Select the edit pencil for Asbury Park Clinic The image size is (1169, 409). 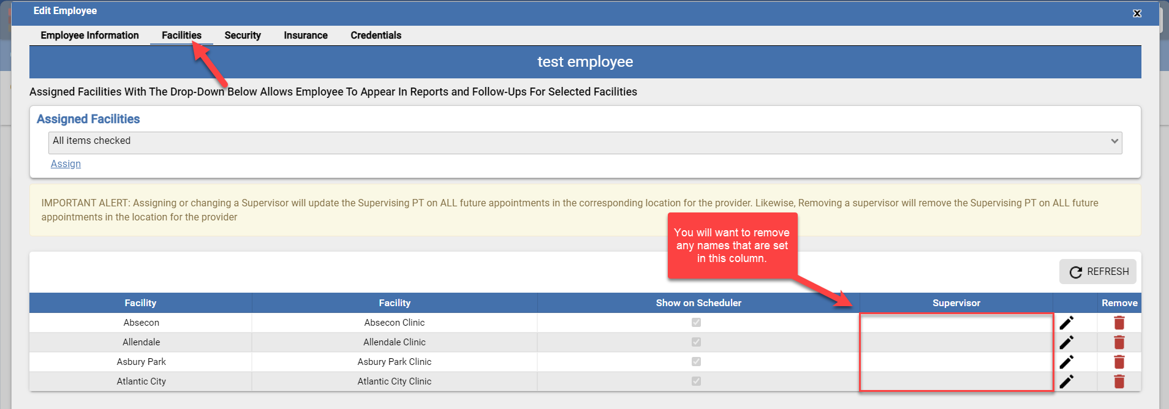(1067, 361)
